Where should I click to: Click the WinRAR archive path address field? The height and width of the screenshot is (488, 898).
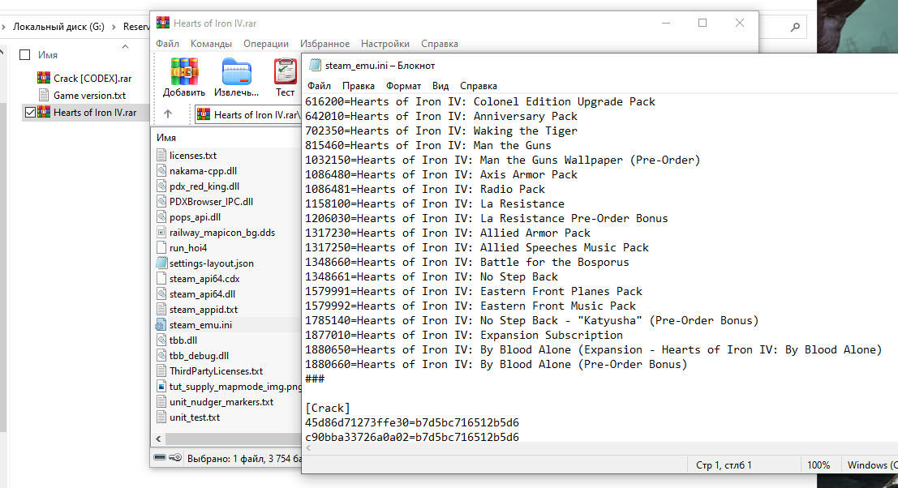tap(247, 115)
